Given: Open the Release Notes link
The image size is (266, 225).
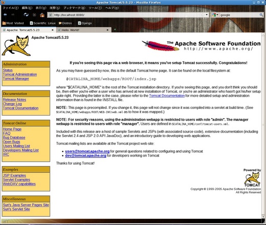Looking at the screenshot, I should click(14, 100).
